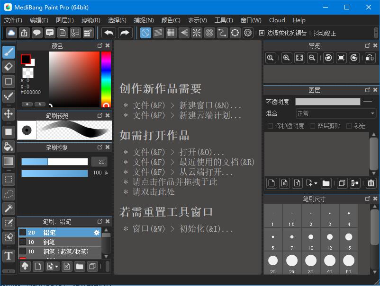
Task: Select the Text tool
Action: (x=9, y=256)
